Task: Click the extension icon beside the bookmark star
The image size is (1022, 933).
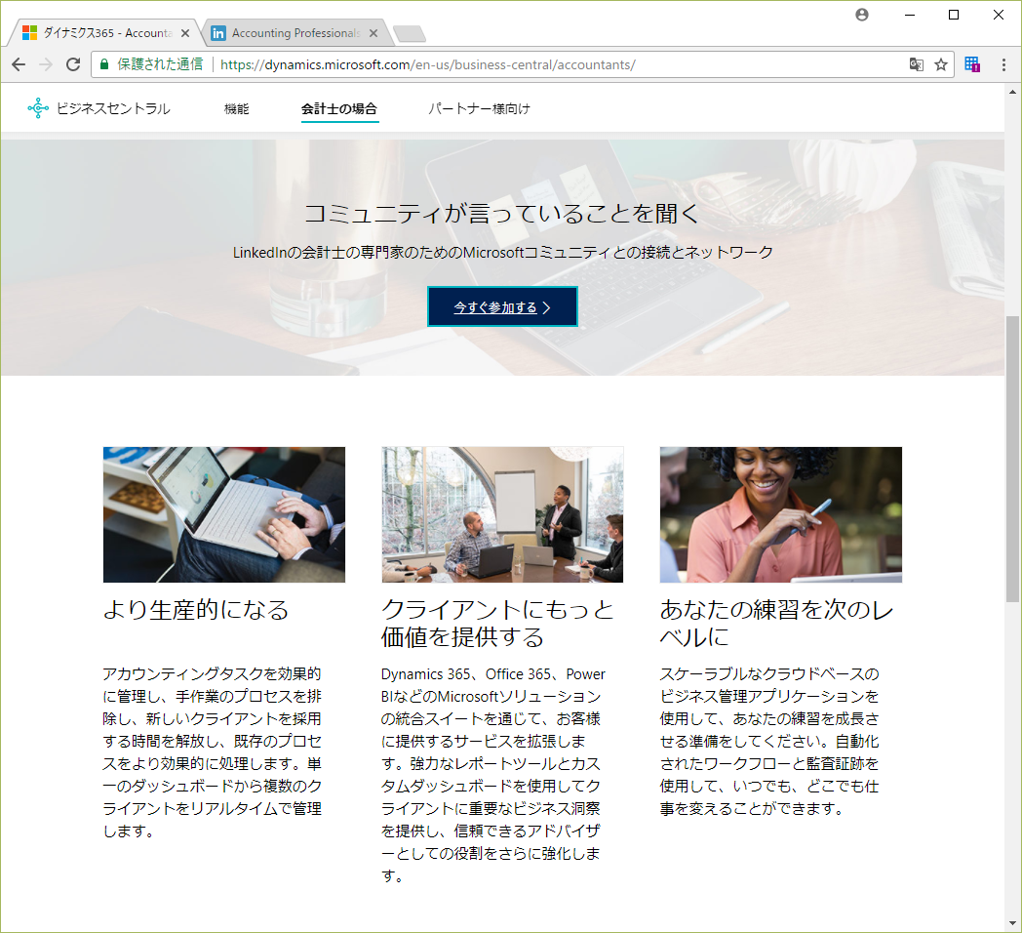Action: tap(972, 64)
